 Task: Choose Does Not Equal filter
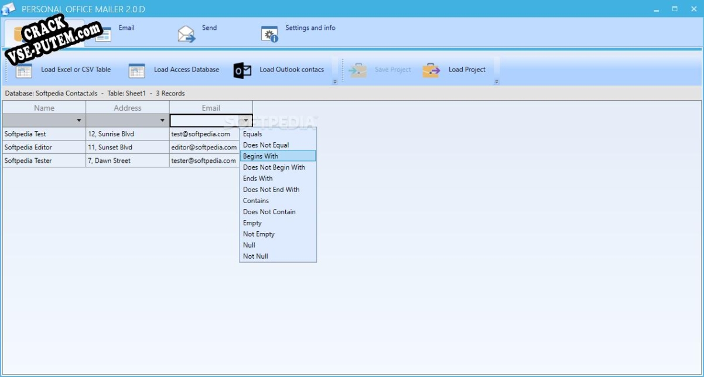(x=278, y=145)
